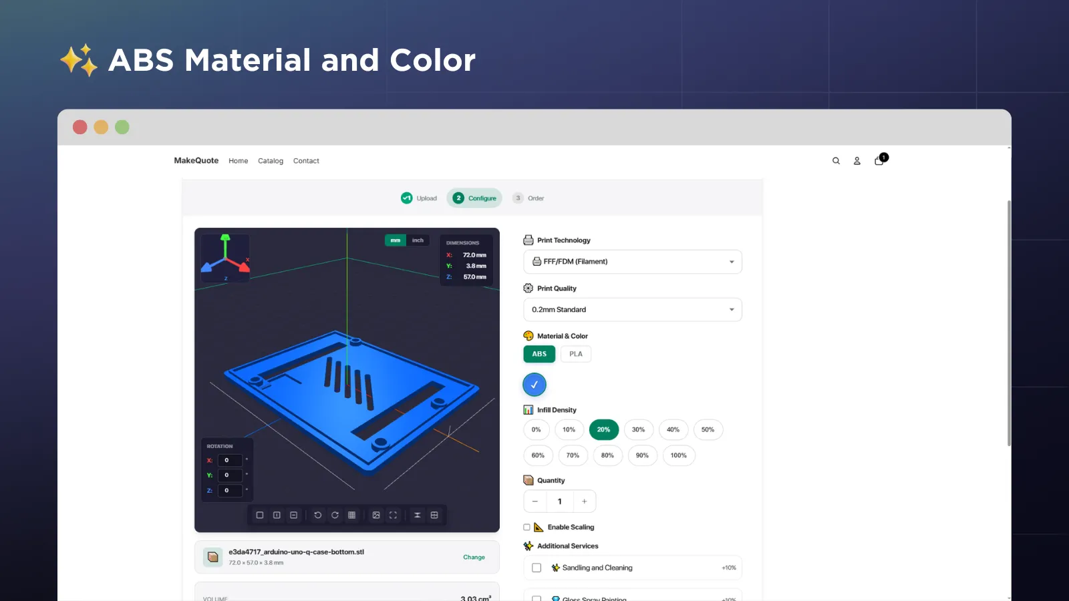Toggle the grid display in the 3D viewer

point(351,515)
